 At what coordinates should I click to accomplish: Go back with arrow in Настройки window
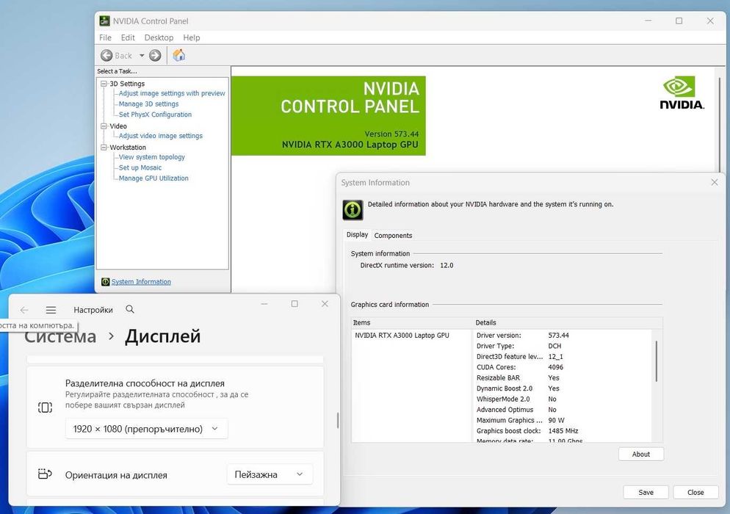[x=24, y=310]
